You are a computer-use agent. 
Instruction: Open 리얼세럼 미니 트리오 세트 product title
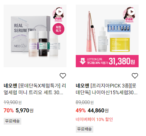tap(35, 89)
